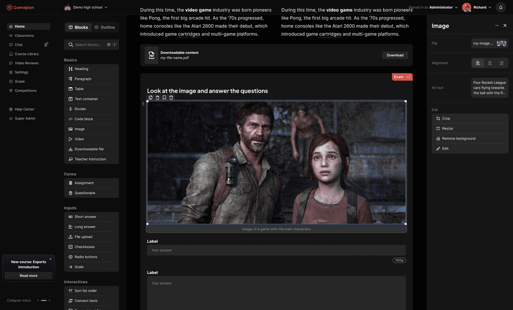Insert a Code block
Image resolution: width=513 pixels, height=310 pixels.
coord(92,119)
